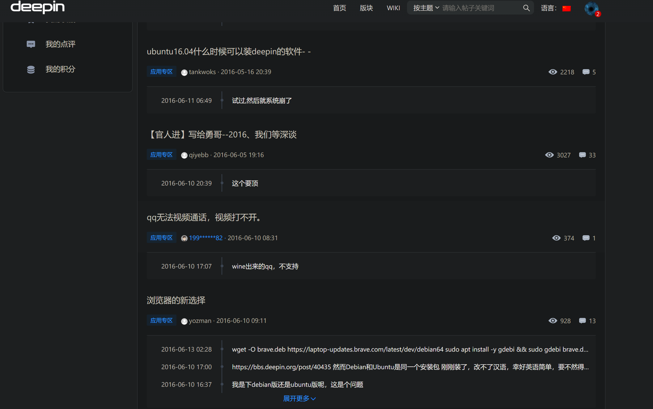Open WIKI in top navigation
This screenshot has height=409, width=653.
coord(393,8)
